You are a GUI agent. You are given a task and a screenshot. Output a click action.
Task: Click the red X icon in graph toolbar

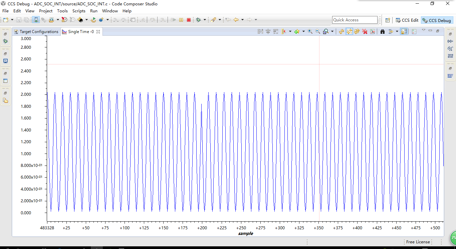365,31
